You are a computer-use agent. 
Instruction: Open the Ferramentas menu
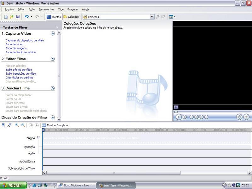46,9
